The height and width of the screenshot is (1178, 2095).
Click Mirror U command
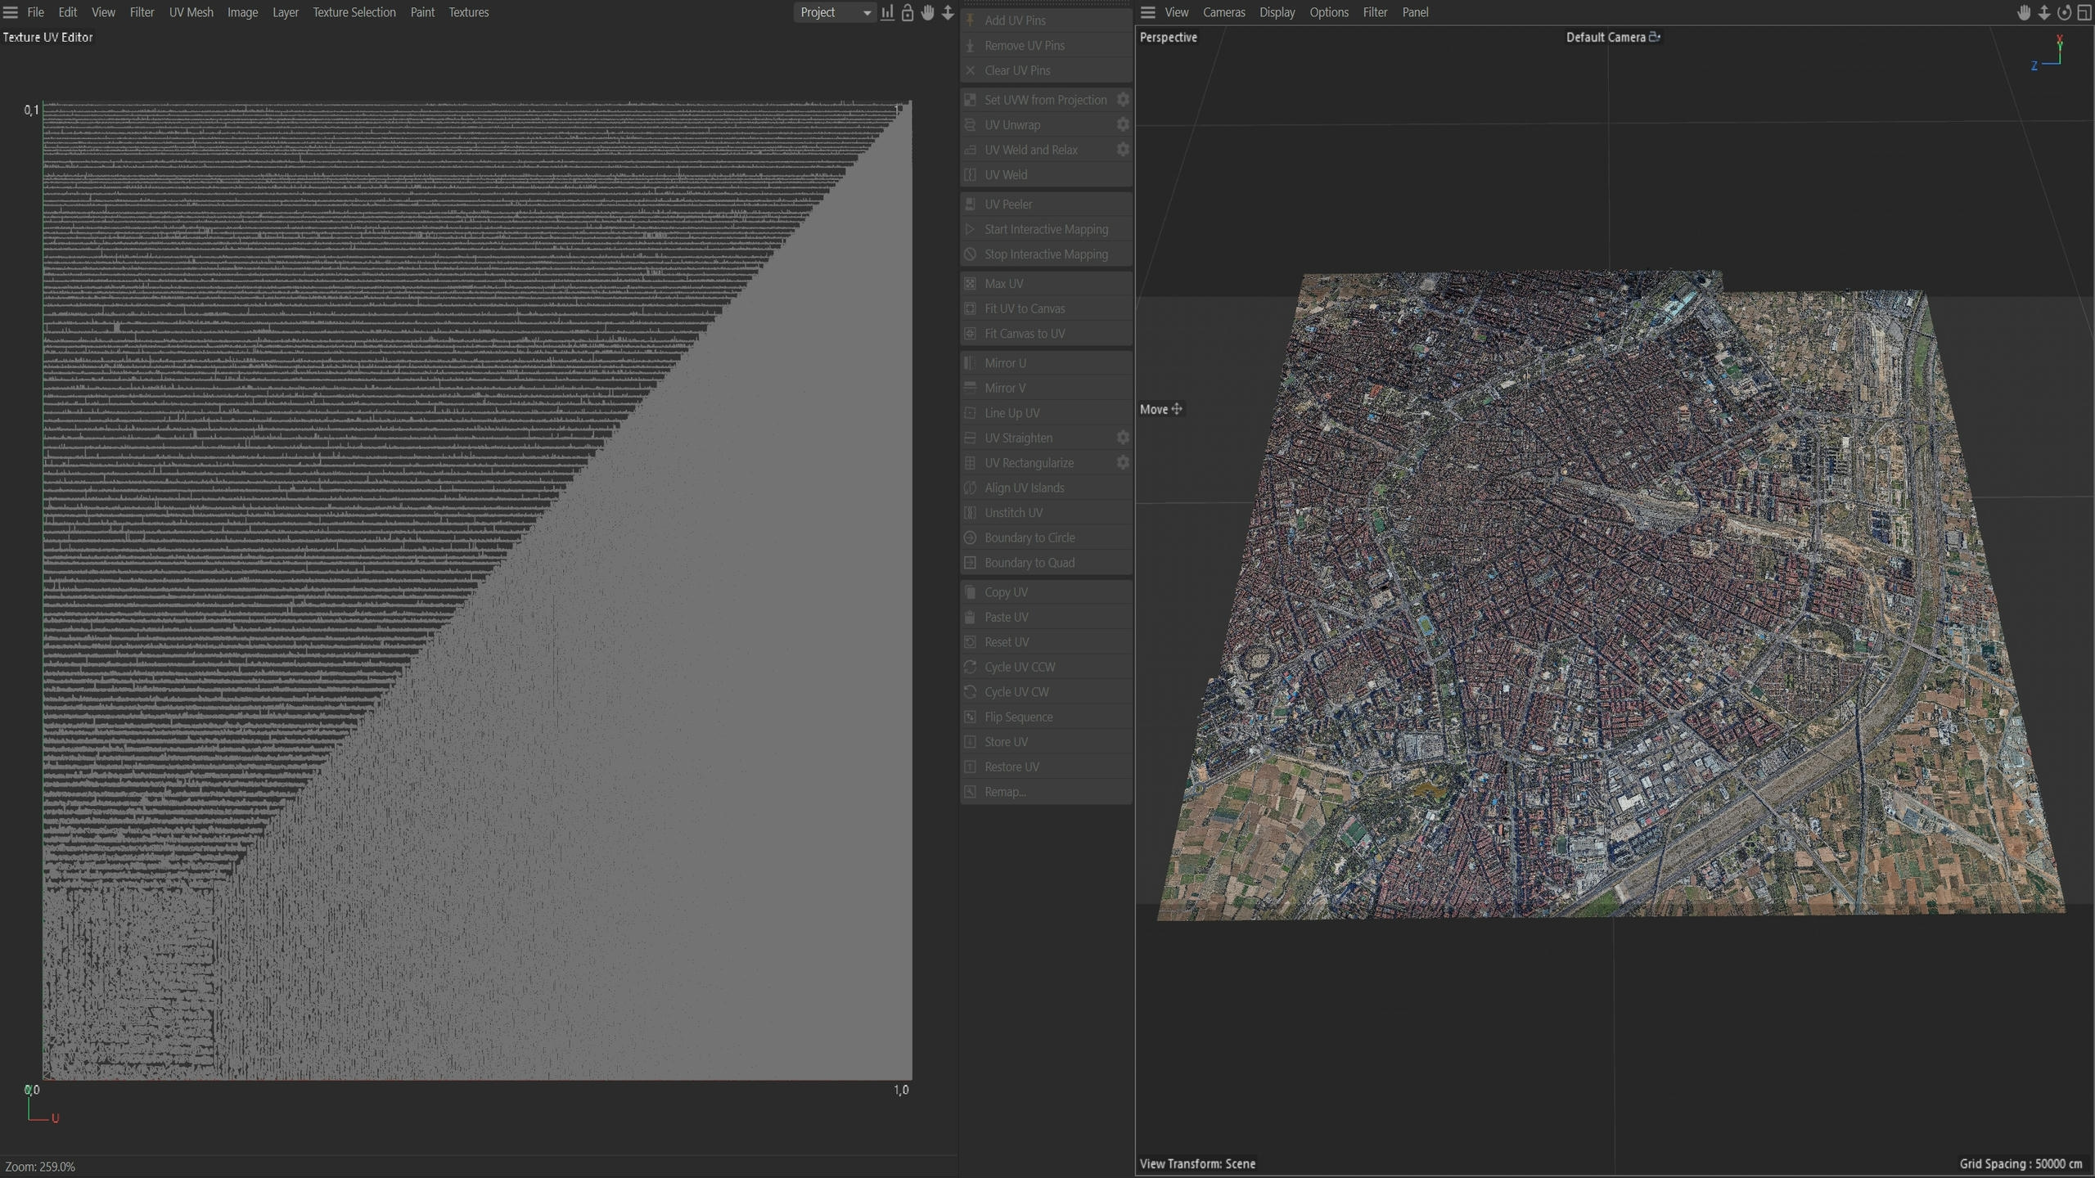click(x=1046, y=363)
